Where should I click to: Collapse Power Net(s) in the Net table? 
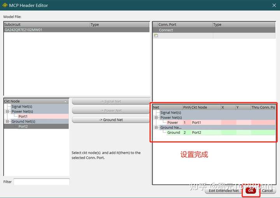pos(156,117)
